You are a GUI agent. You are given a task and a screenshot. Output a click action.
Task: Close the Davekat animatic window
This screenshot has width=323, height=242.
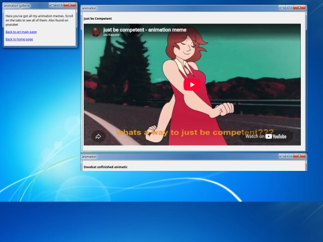point(299,156)
